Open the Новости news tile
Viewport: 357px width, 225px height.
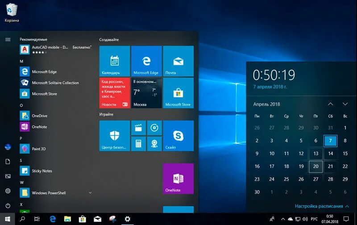[x=115, y=93]
